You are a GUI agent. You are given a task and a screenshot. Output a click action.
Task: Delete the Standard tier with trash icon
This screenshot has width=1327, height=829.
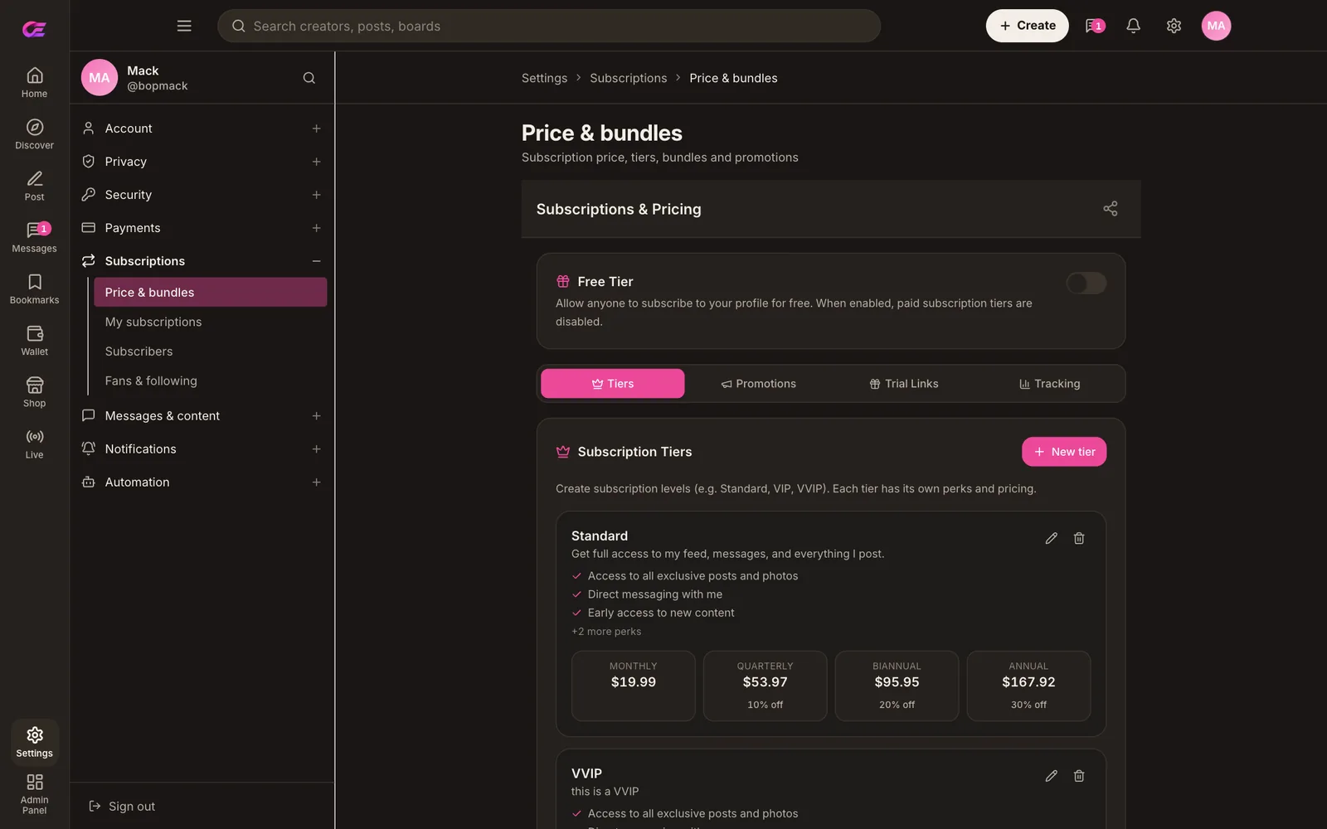pyautogui.click(x=1079, y=538)
